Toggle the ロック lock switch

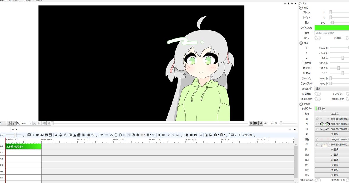click(x=318, y=38)
